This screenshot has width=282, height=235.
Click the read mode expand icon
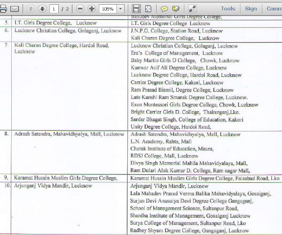tap(192, 8)
